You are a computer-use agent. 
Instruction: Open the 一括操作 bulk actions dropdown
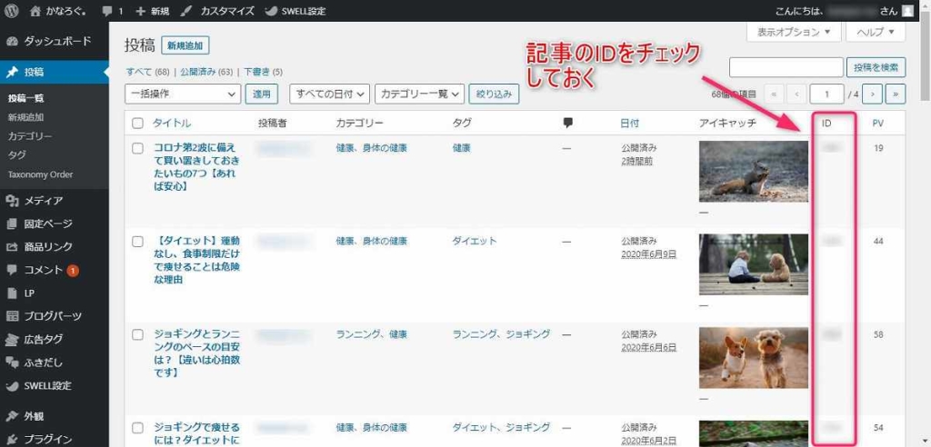pos(182,94)
